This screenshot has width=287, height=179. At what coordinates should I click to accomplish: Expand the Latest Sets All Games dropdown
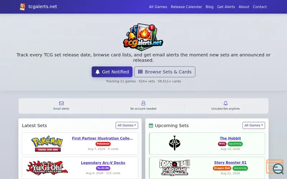(127, 125)
